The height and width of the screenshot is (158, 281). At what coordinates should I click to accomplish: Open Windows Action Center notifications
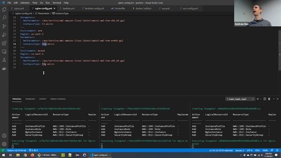click(x=276, y=155)
